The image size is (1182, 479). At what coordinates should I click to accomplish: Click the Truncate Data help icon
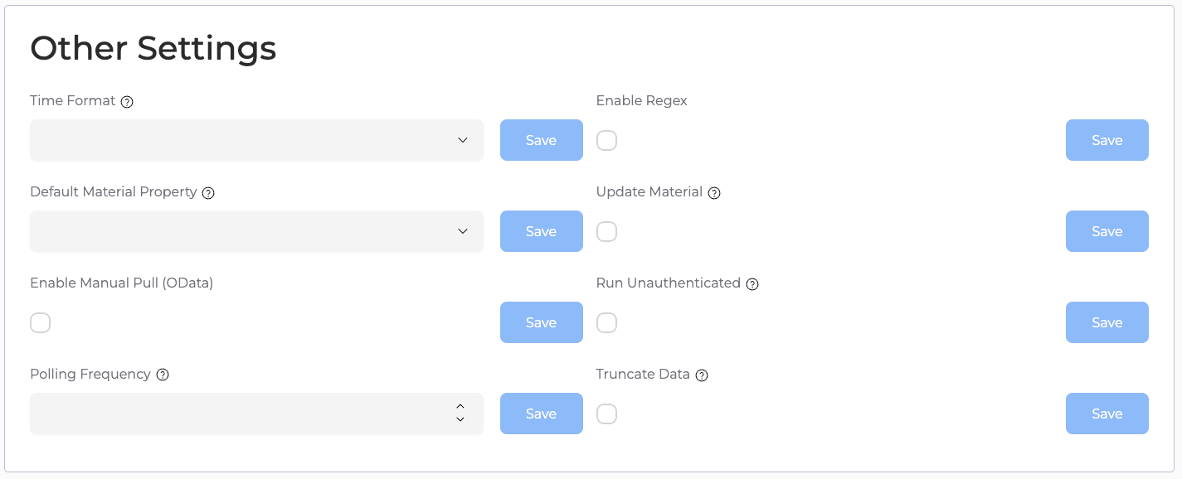(x=702, y=375)
